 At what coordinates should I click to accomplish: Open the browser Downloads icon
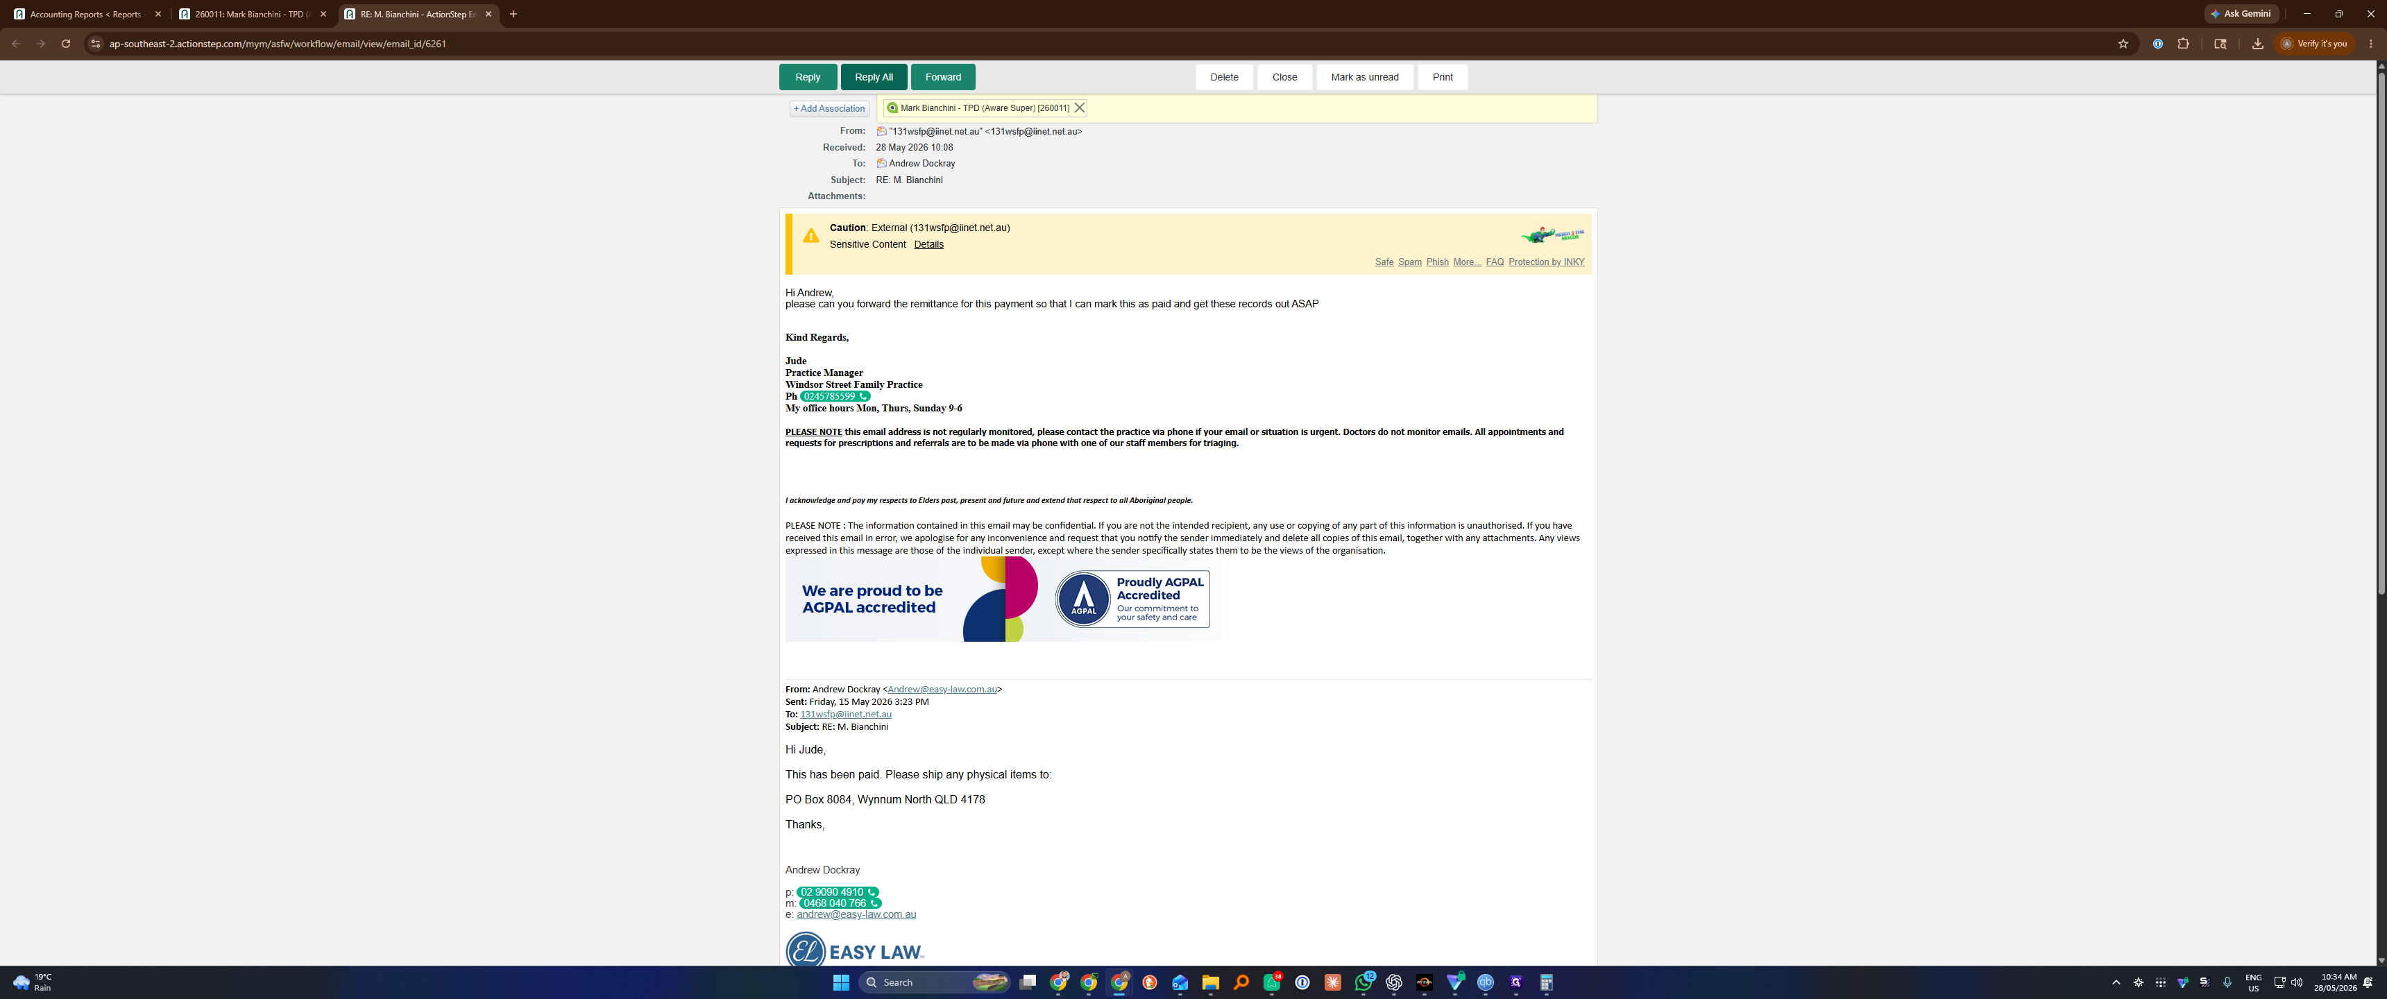2257,44
